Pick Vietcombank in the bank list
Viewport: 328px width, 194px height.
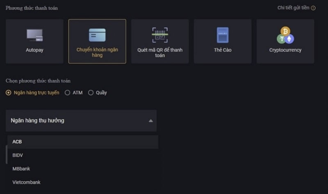point(83,182)
